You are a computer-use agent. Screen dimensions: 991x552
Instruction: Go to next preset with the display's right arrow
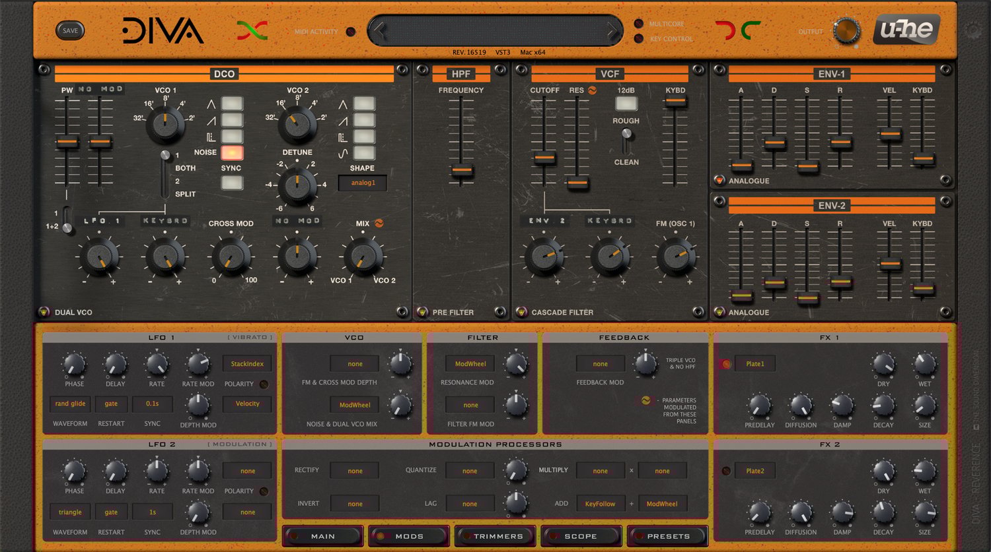(612, 30)
